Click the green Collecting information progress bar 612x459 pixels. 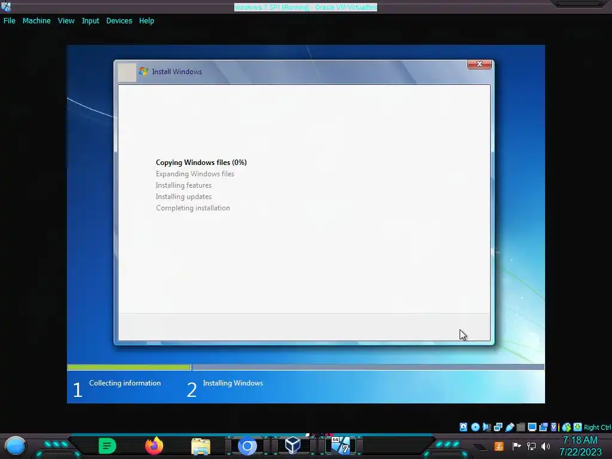129,367
